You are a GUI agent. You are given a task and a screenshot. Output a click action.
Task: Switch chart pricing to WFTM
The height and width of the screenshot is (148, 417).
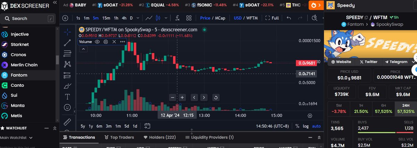pyautogui.click(x=252, y=18)
